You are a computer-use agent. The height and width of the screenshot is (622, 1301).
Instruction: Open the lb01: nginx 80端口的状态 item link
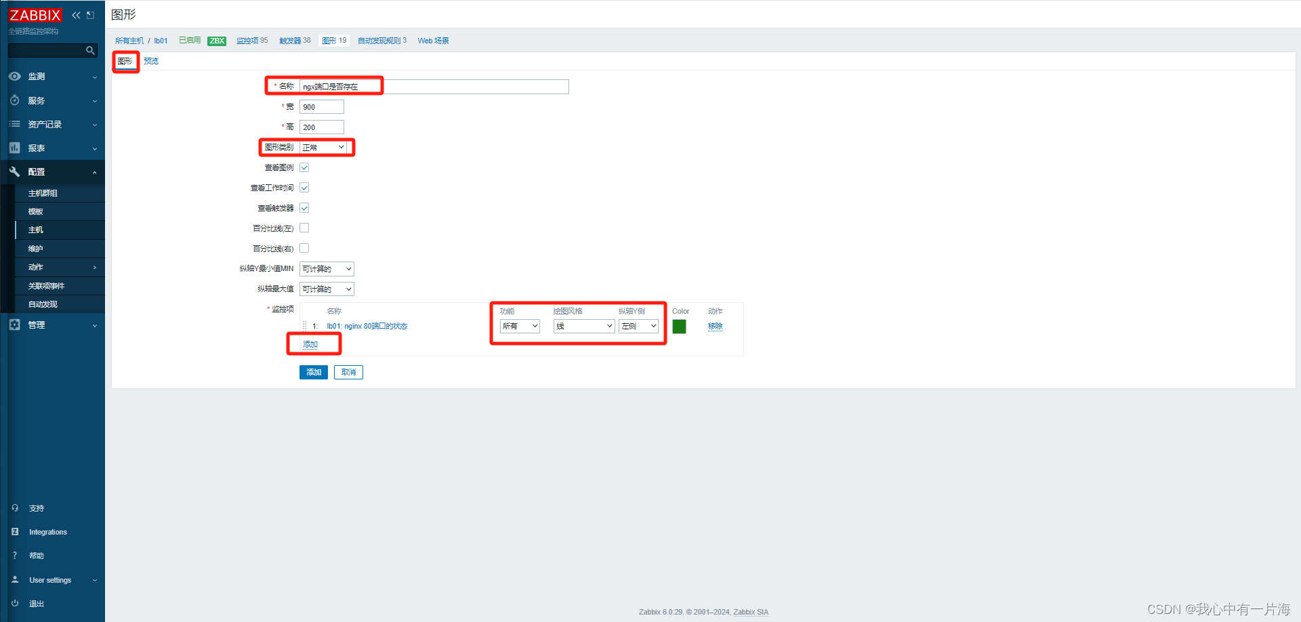click(x=367, y=326)
